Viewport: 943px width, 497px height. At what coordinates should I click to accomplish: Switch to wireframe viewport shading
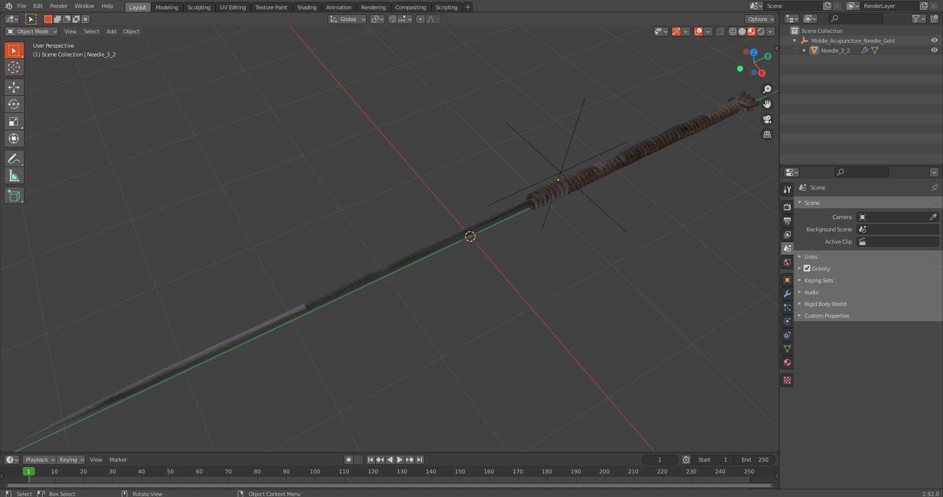point(733,31)
